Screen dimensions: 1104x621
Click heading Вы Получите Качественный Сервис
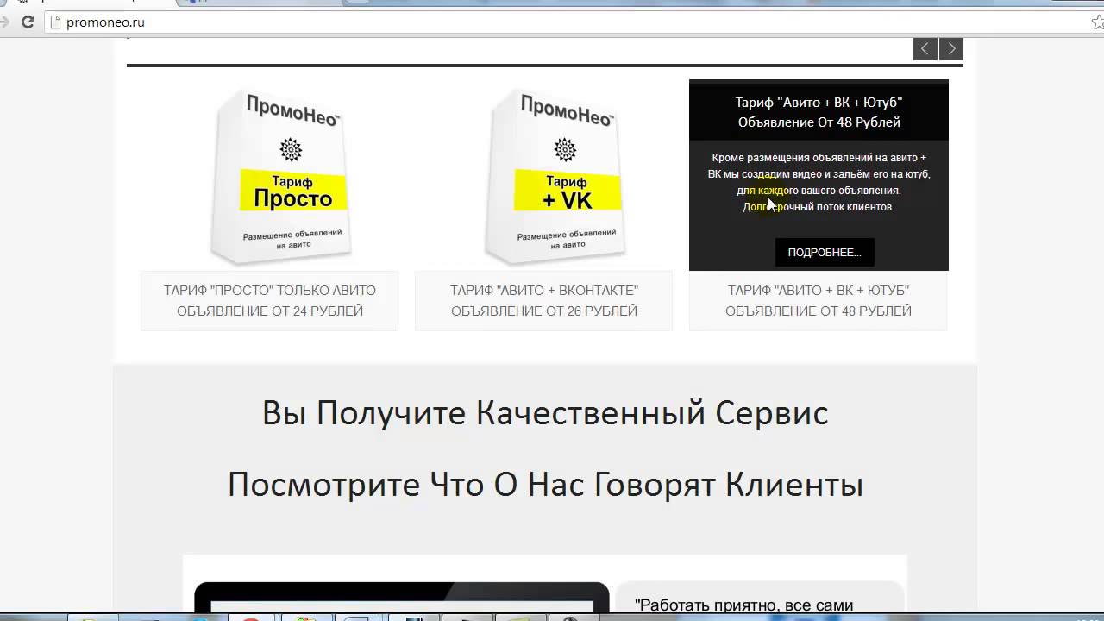(x=545, y=413)
